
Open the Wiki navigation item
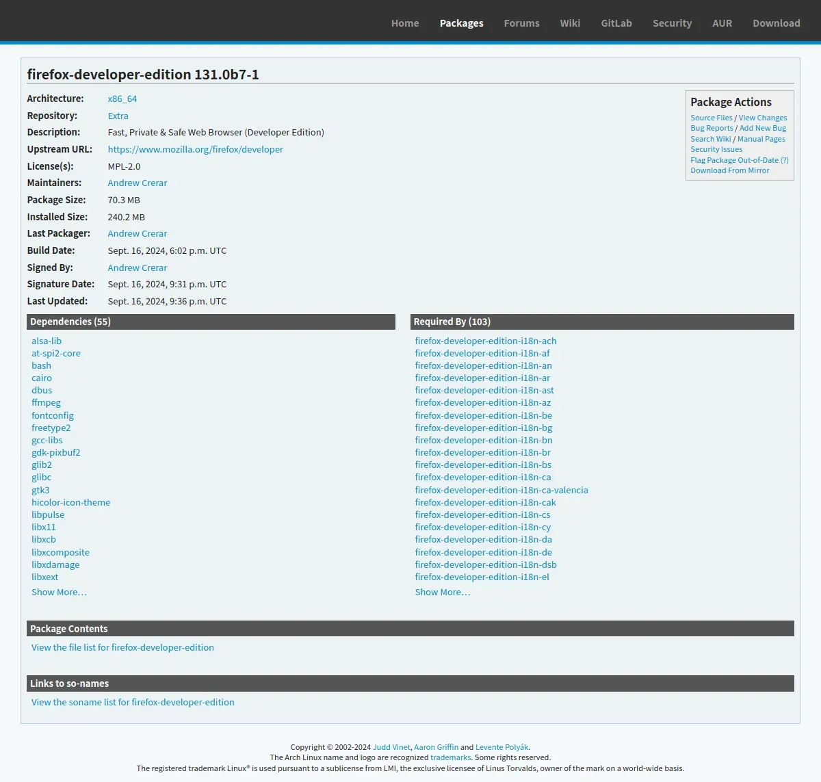tap(570, 23)
